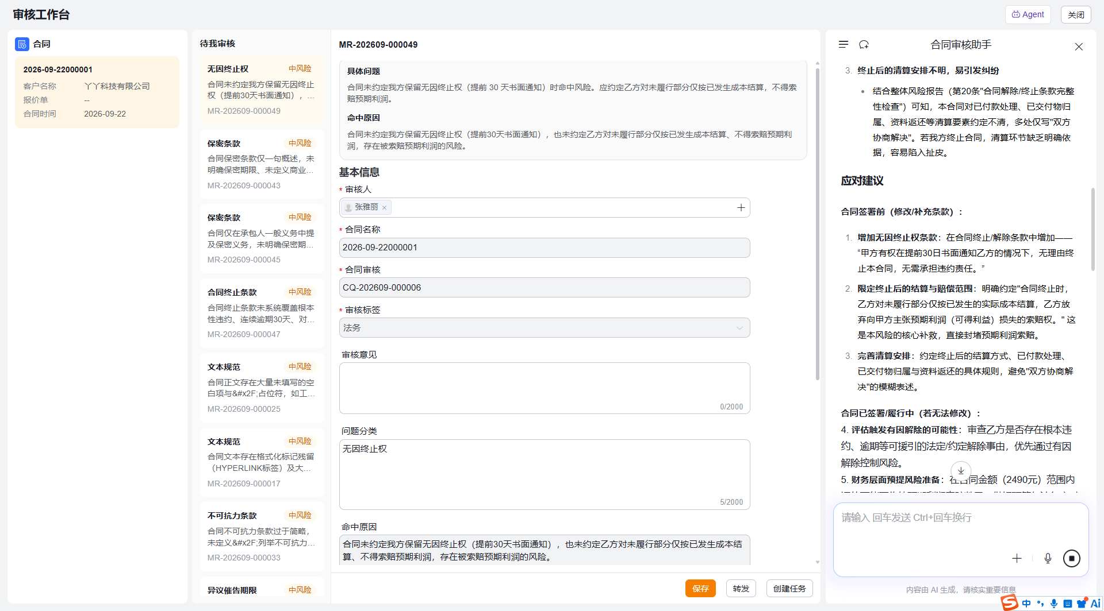Jump to bottom of assistant chat
Viewport: 1104px width, 611px height.
pyautogui.click(x=961, y=470)
